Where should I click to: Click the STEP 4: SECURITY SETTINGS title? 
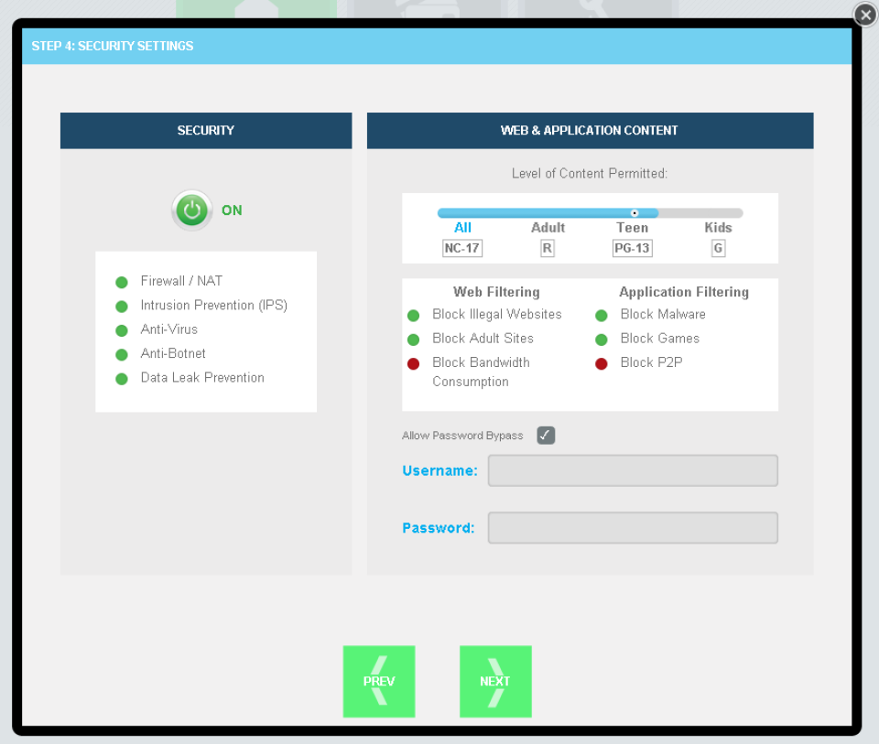112,46
